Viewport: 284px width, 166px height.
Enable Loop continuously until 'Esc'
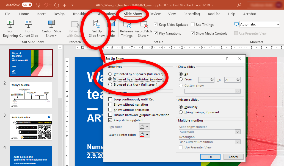(110, 99)
